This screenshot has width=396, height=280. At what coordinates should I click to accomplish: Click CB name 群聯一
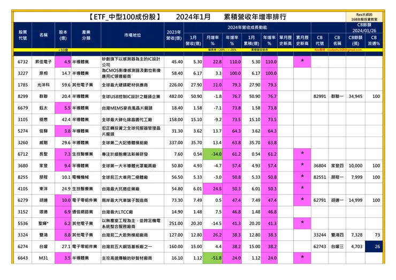pos(337,96)
